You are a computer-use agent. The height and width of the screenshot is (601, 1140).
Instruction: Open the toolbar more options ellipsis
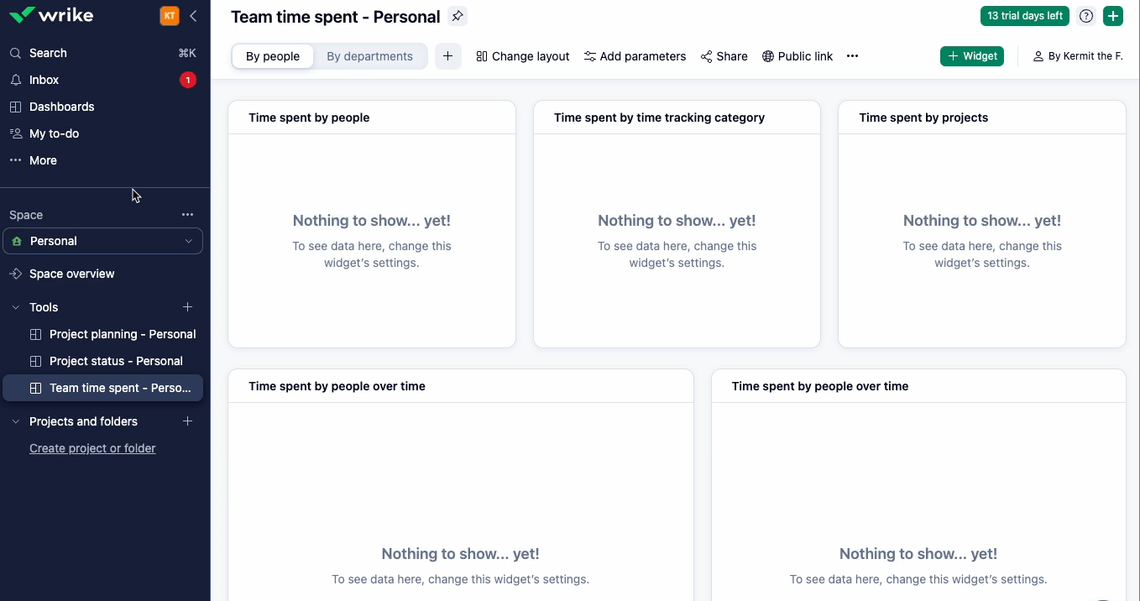click(x=852, y=56)
